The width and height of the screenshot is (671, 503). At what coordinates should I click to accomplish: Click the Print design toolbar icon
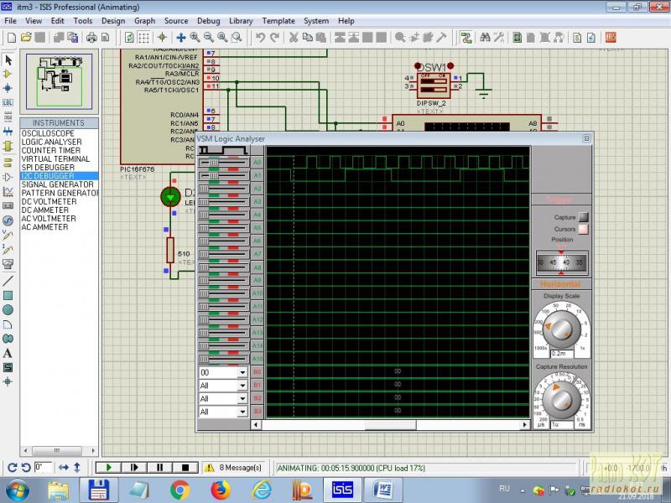(x=91, y=38)
